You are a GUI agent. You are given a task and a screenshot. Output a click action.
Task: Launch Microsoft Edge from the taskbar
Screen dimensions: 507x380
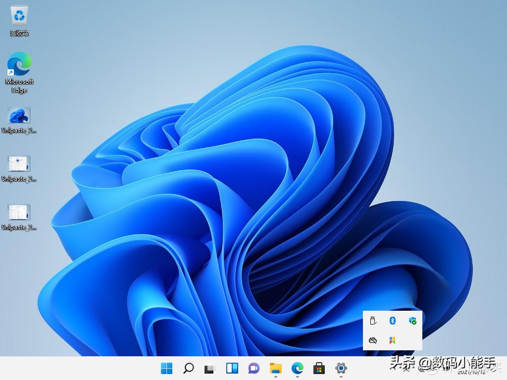pos(297,368)
